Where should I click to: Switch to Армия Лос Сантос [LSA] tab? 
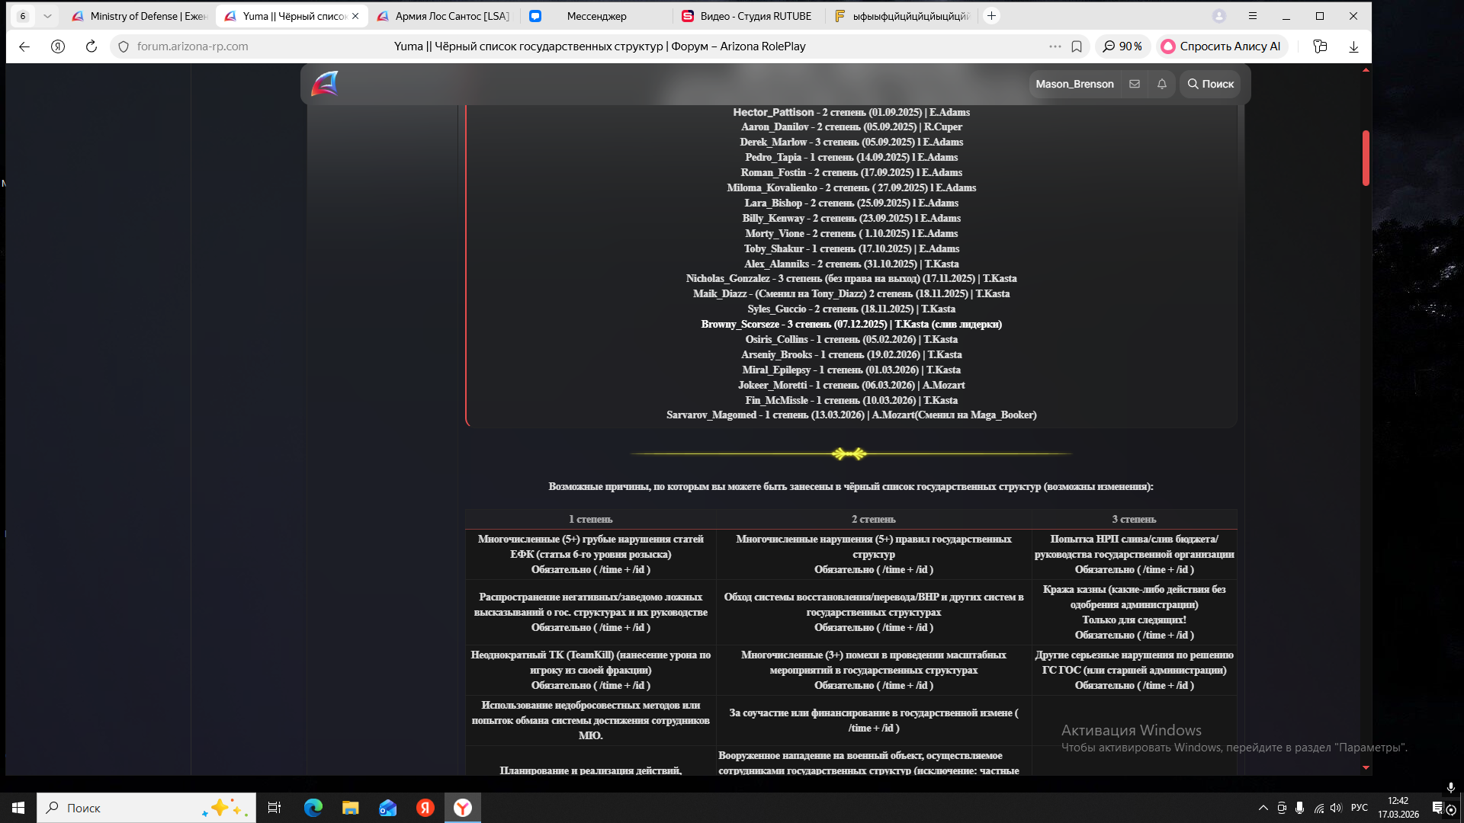tap(444, 16)
